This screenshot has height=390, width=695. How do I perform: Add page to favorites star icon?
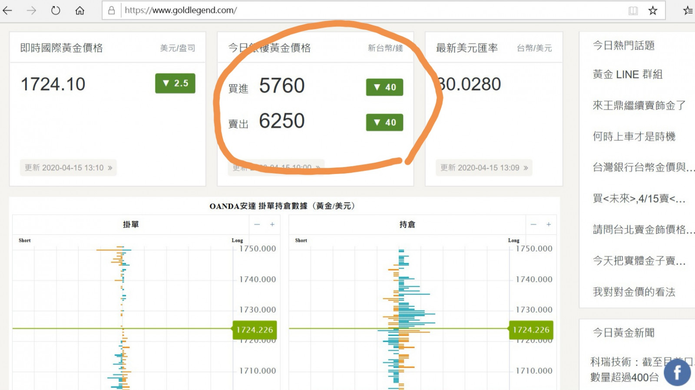pyautogui.click(x=653, y=10)
